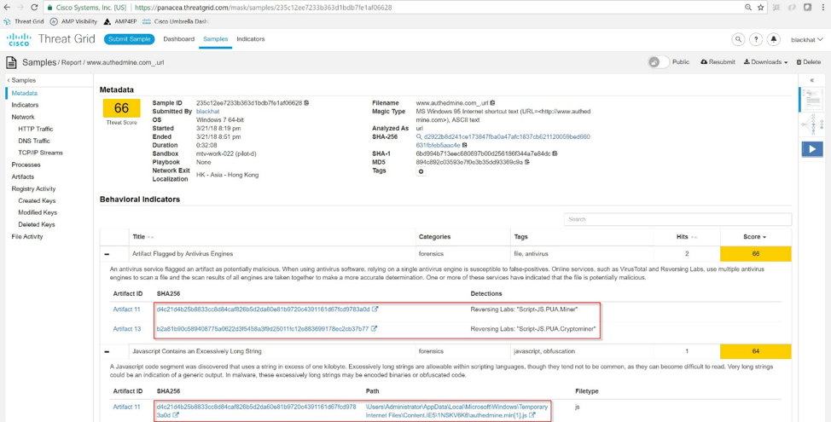The image size is (831, 422).
Task: Click the add tag plus icon
Action: (421, 171)
